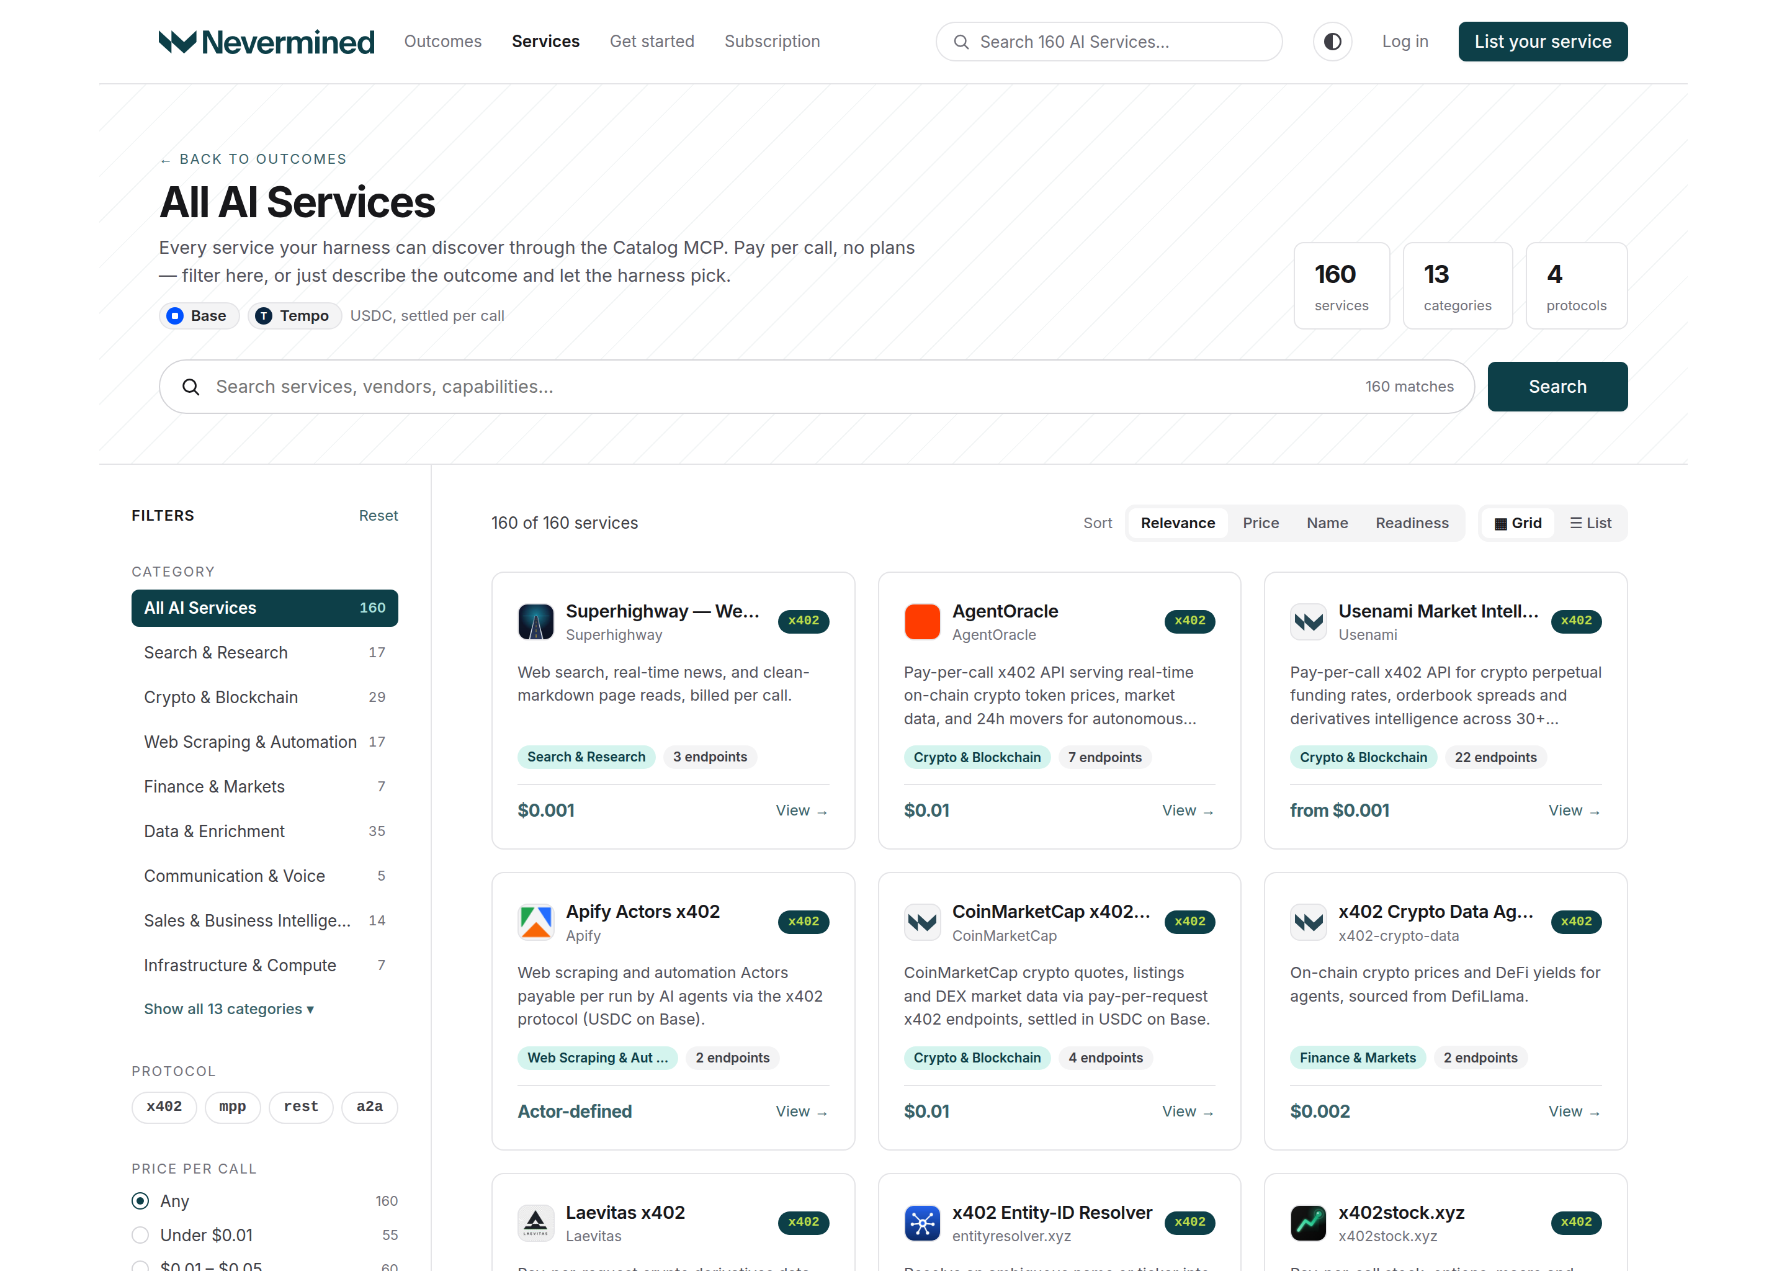Viewport: 1787px width, 1271px height.
Task: Filter by Web Scraping & Automation category
Action: (264, 742)
